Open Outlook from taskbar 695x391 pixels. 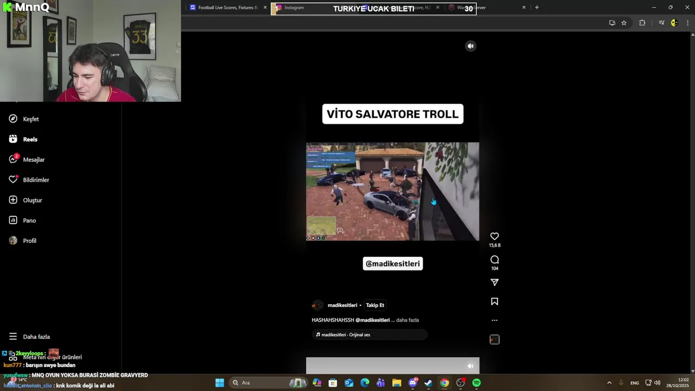coord(349,383)
